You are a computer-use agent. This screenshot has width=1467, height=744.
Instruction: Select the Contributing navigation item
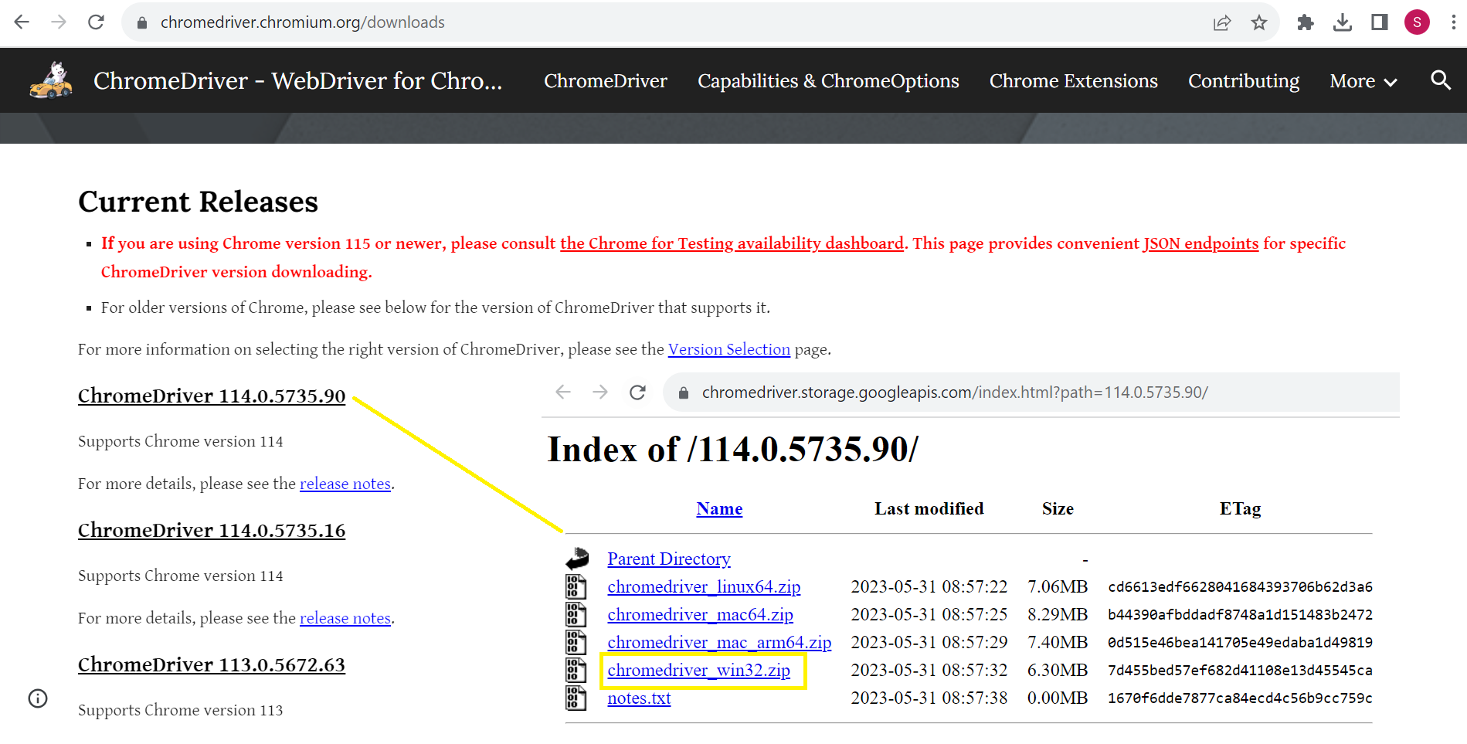pyautogui.click(x=1243, y=81)
